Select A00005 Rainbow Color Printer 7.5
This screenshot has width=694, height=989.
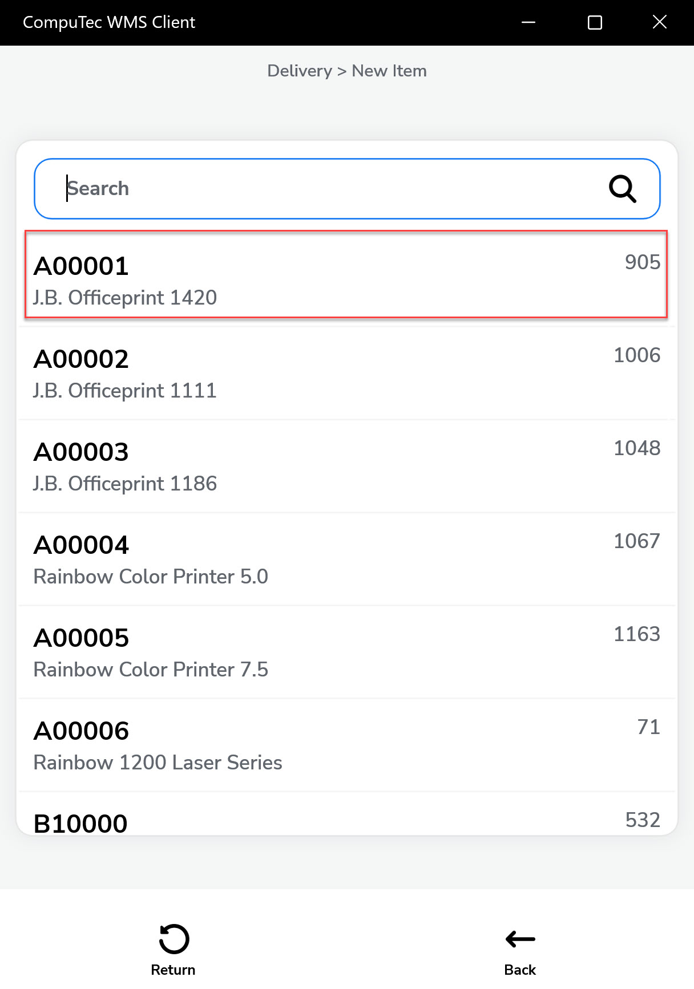pos(346,652)
